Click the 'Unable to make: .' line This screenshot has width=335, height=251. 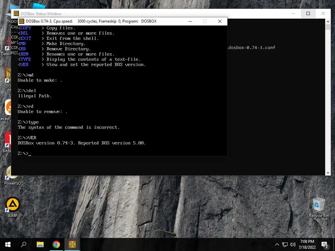(40, 80)
